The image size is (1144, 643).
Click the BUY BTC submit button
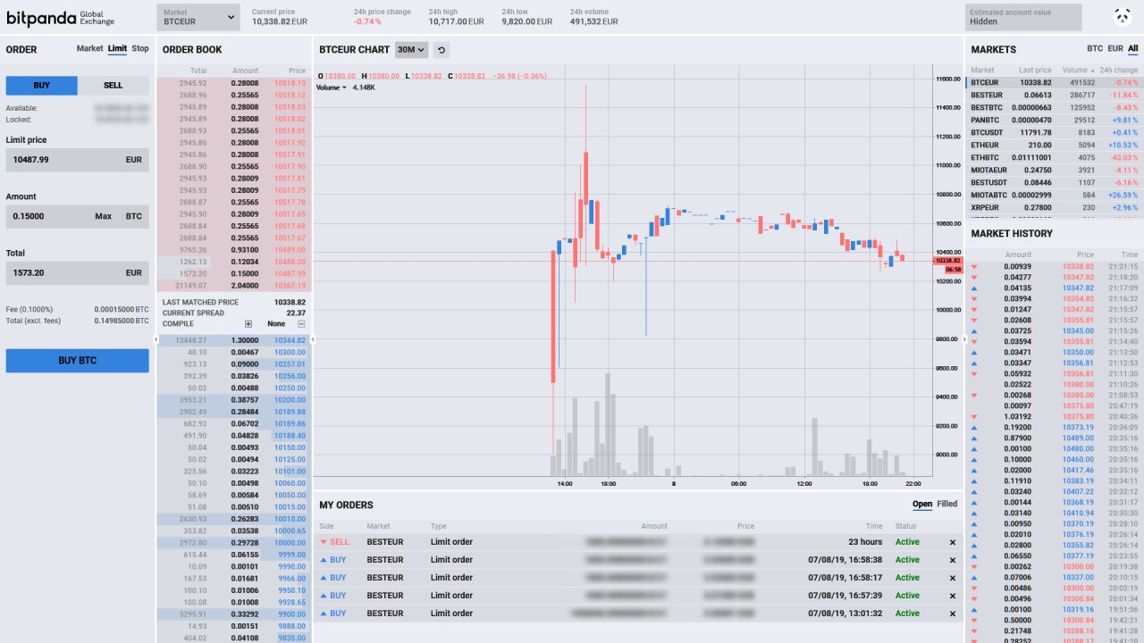78,361
